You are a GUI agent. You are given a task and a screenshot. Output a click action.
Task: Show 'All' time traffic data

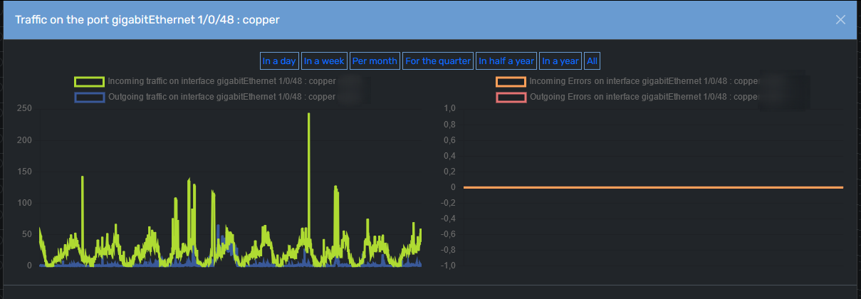[x=592, y=61]
